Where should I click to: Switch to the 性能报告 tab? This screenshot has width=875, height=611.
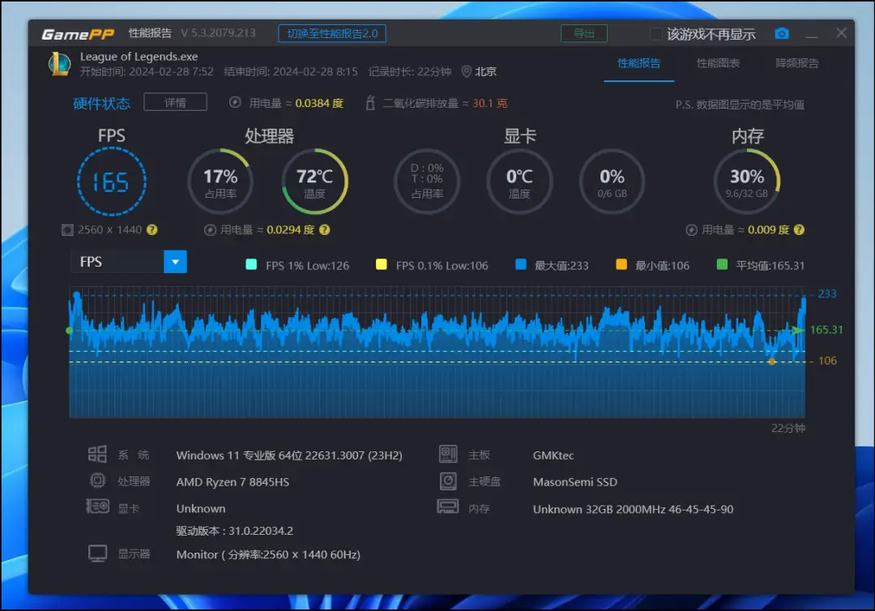pos(639,63)
